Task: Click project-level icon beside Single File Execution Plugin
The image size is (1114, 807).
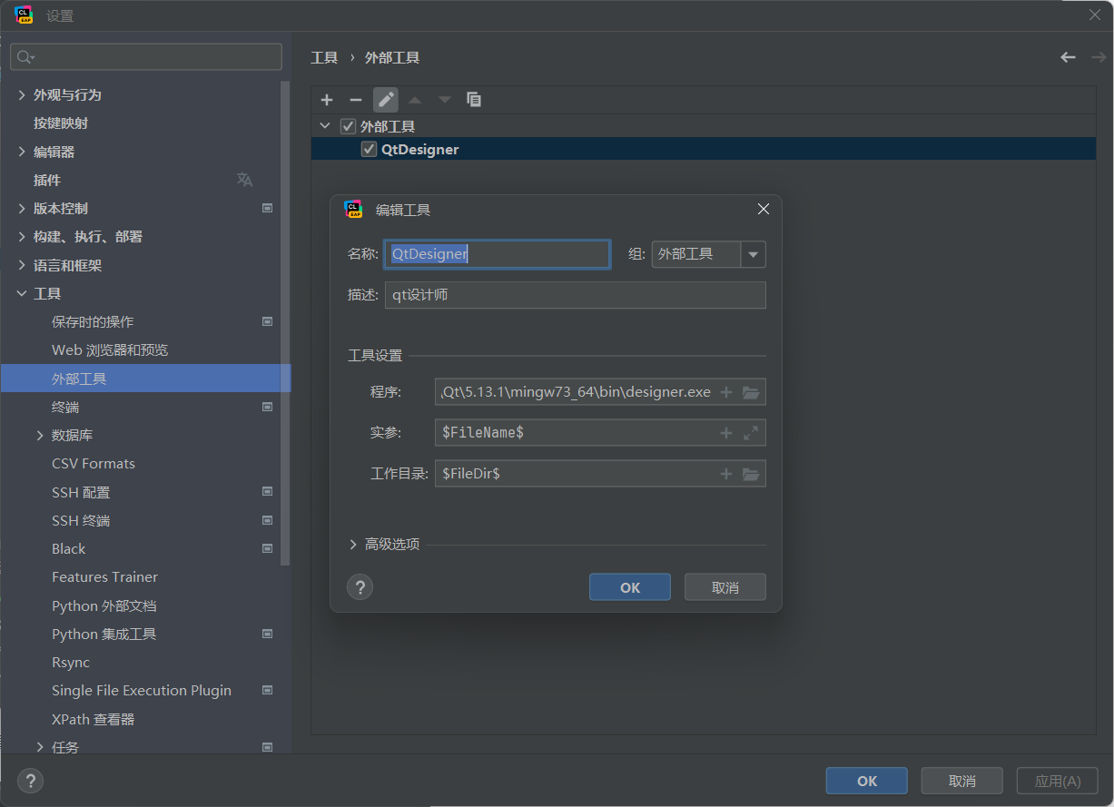Action: [268, 690]
